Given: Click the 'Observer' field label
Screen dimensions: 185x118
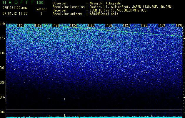Looking at the screenshot, I should 60,3.
